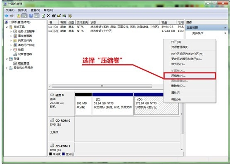Toggle the show/hide action pane toolbar icon

click(x=36, y=16)
